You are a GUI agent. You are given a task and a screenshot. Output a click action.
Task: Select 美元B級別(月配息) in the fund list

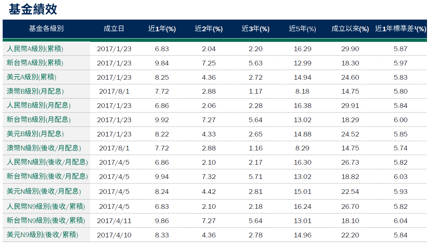point(35,134)
